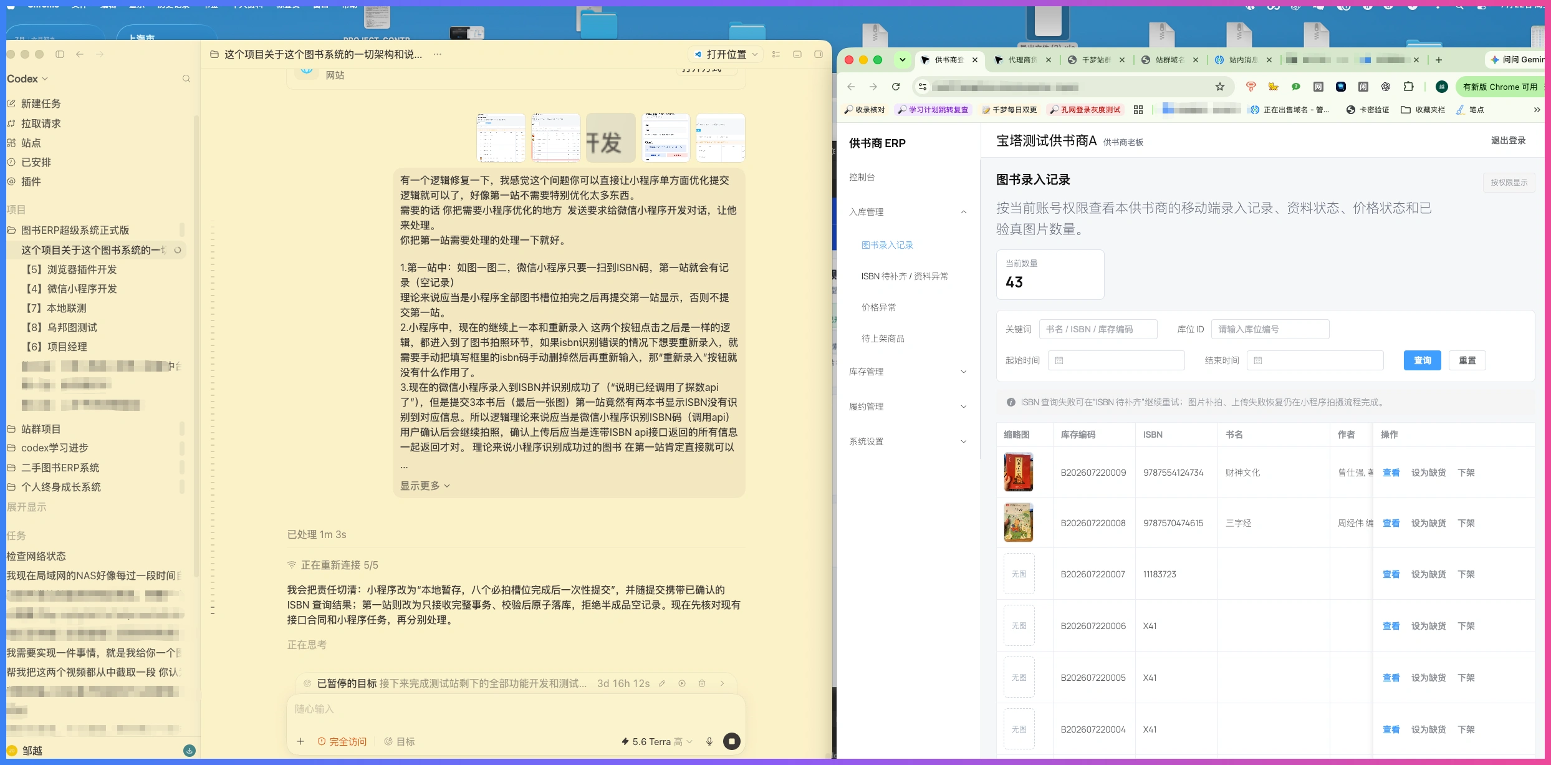Start voice input microphone in Codex

pyautogui.click(x=709, y=741)
